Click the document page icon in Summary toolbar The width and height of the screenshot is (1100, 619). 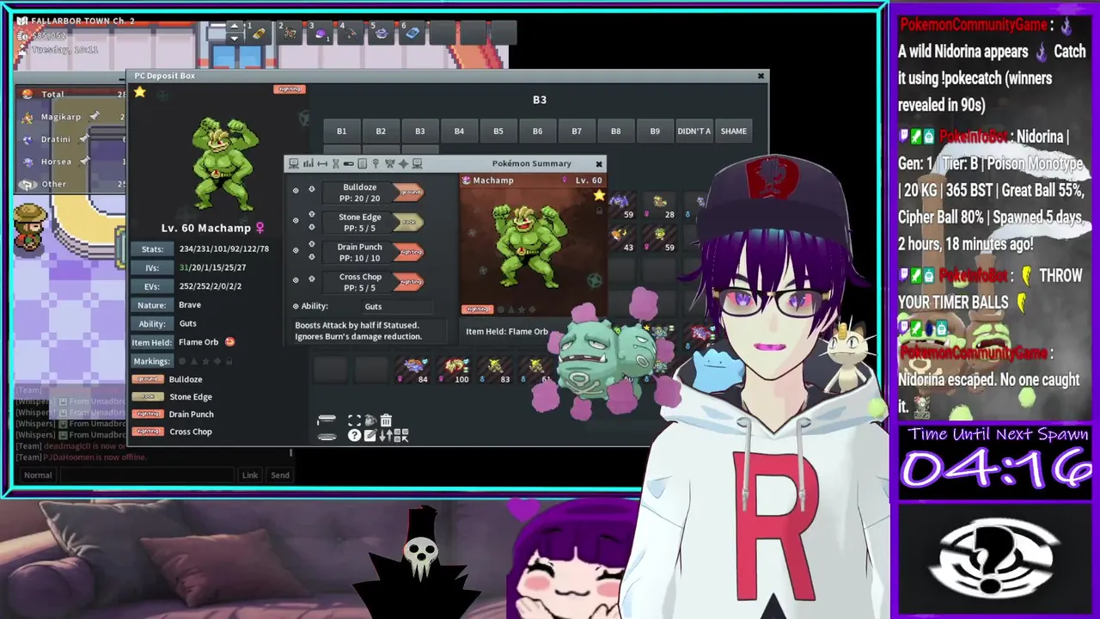pyautogui.click(x=362, y=163)
